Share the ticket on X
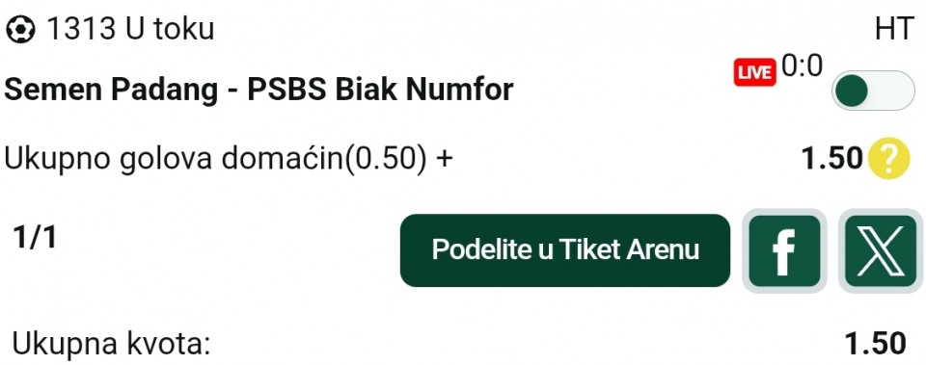This screenshot has height=365, width=926. click(x=881, y=250)
